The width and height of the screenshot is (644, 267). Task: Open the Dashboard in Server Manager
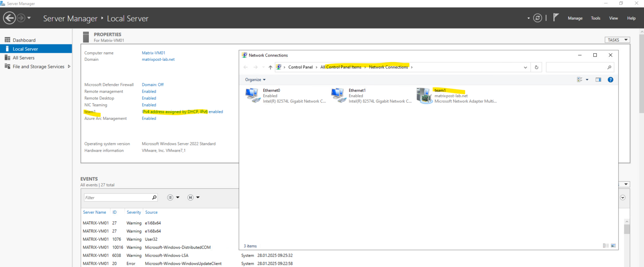click(x=24, y=40)
